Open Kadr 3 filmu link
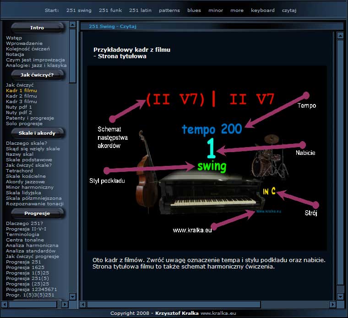Screen dimensions: 348x318 (22, 101)
